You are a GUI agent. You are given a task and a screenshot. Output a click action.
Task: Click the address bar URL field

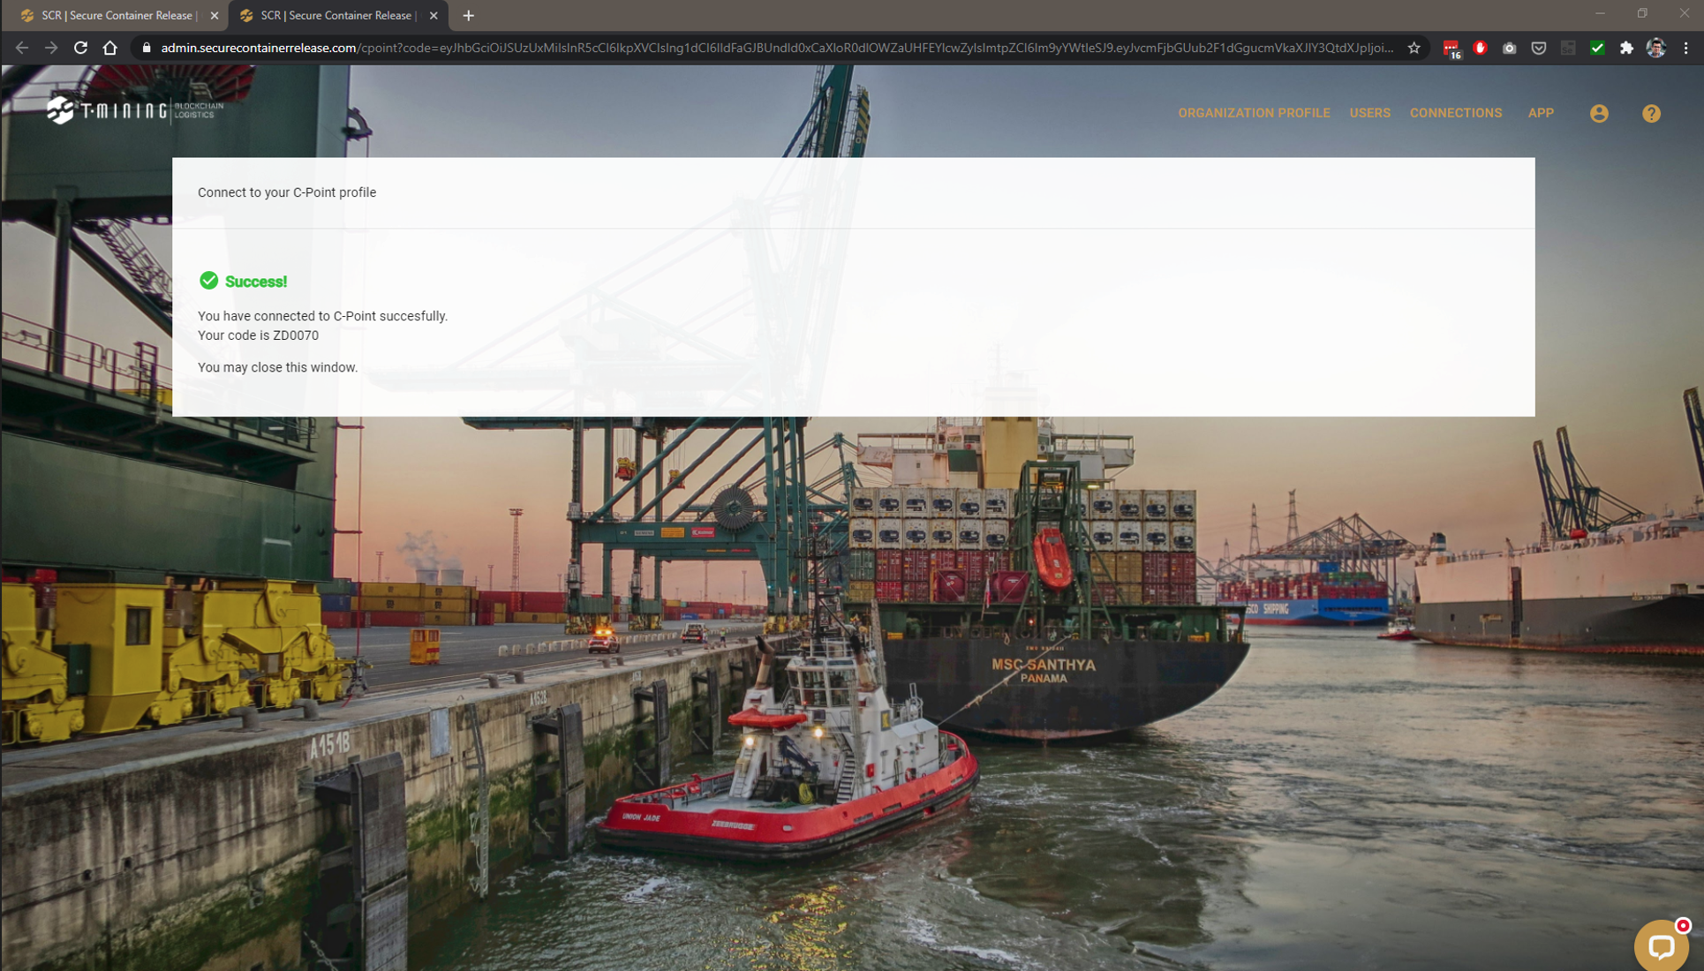(x=777, y=48)
